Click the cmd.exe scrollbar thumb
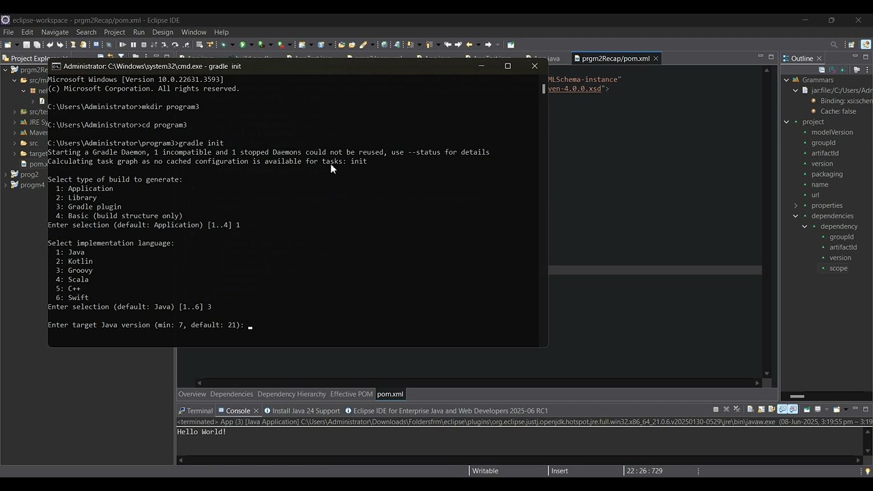The width and height of the screenshot is (873, 491). tap(544, 89)
